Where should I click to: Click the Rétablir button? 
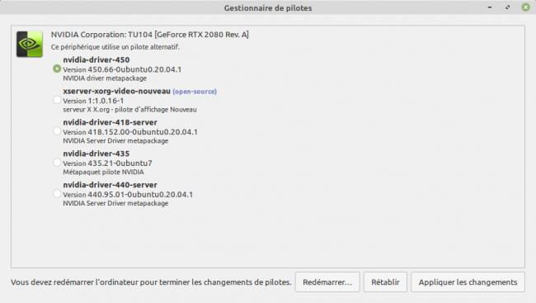point(385,282)
